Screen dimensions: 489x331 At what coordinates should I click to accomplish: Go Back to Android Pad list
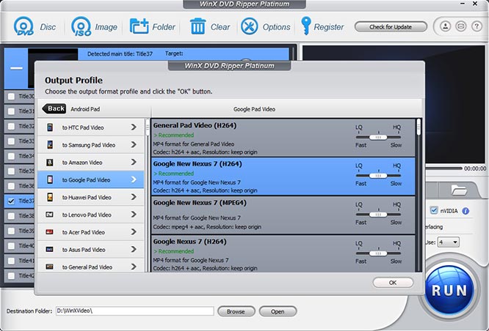point(54,108)
